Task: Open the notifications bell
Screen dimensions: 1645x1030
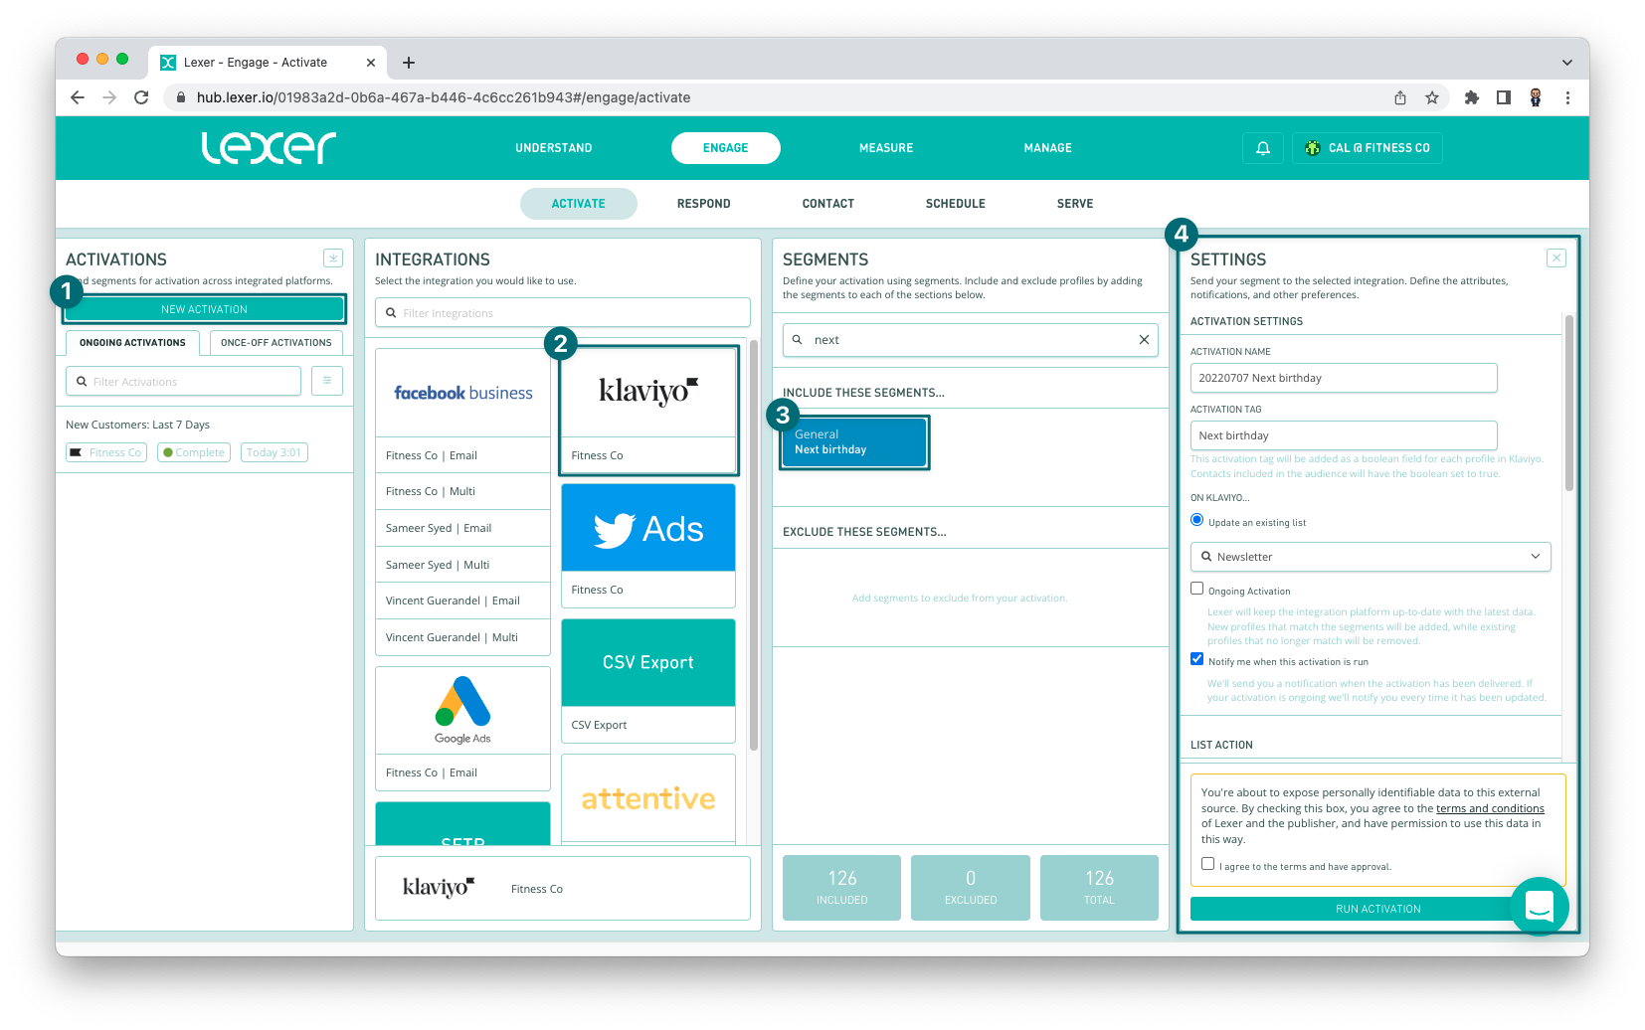Action: point(1263,148)
